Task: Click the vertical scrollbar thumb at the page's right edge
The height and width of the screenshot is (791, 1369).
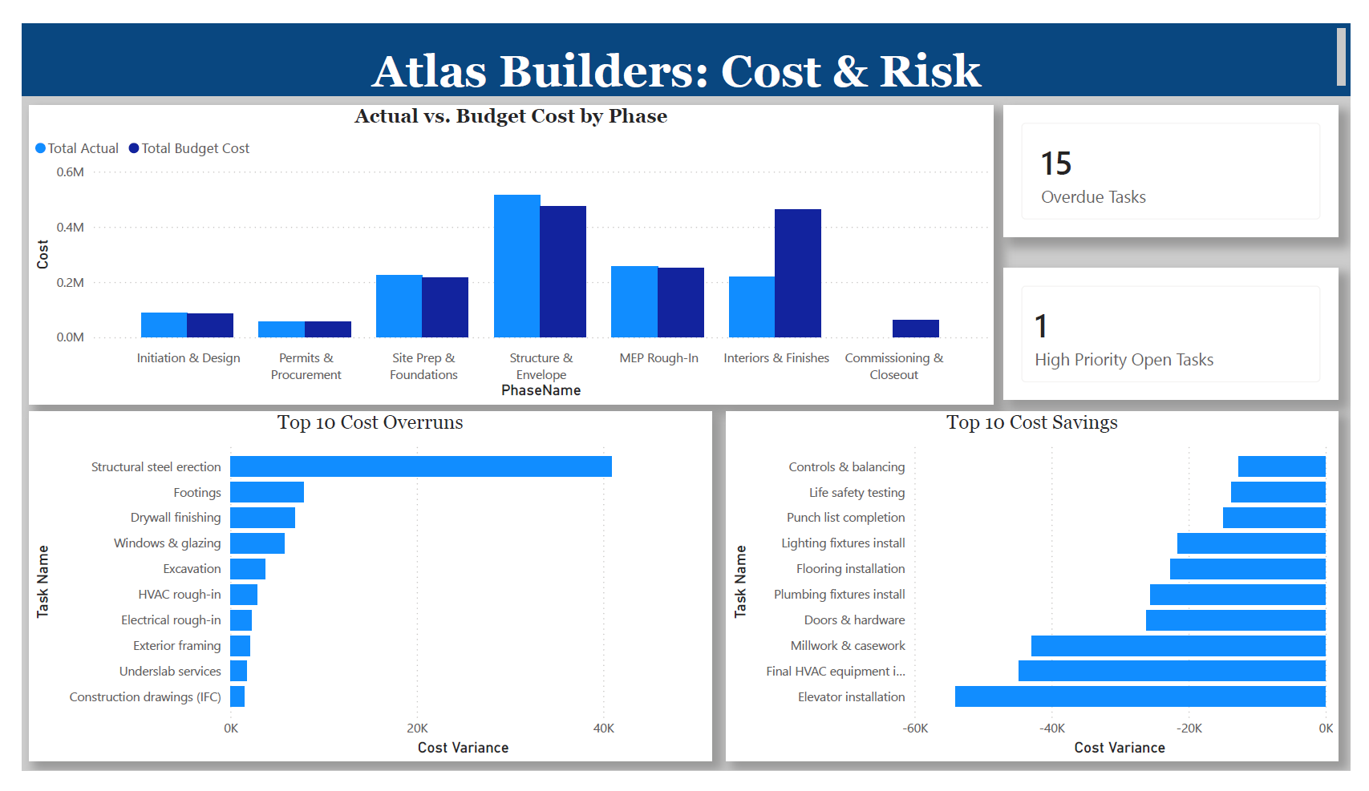Action: click(x=1341, y=57)
